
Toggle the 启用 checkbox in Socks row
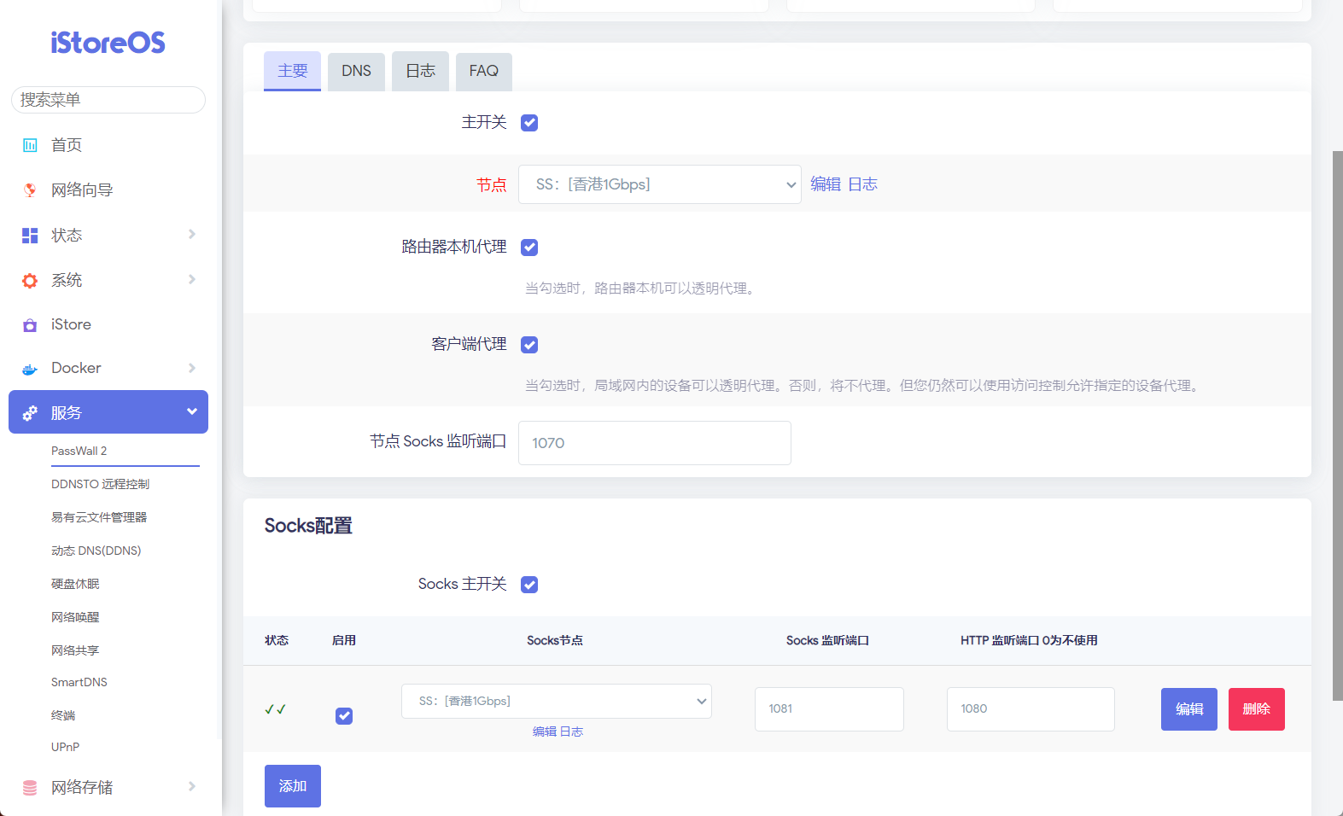344,716
